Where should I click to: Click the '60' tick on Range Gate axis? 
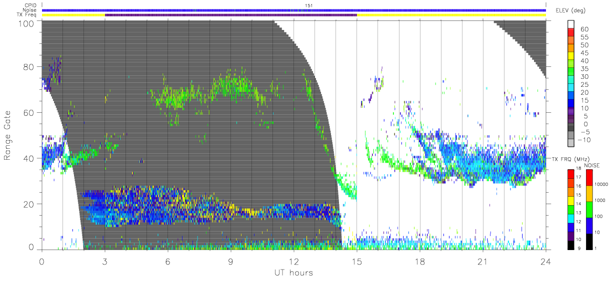pyautogui.click(x=29, y=112)
